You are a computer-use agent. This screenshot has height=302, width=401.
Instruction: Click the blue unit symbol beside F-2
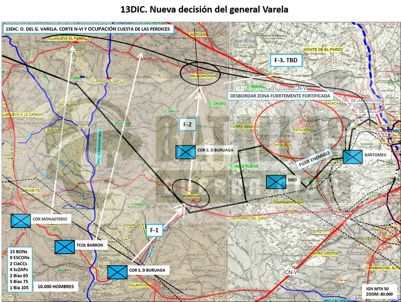tap(186, 152)
